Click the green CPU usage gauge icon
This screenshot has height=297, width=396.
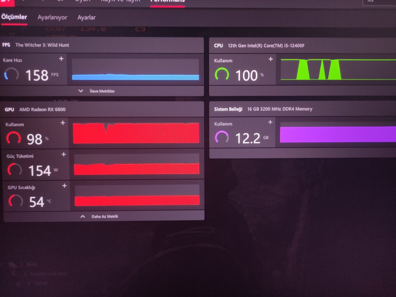[222, 74]
